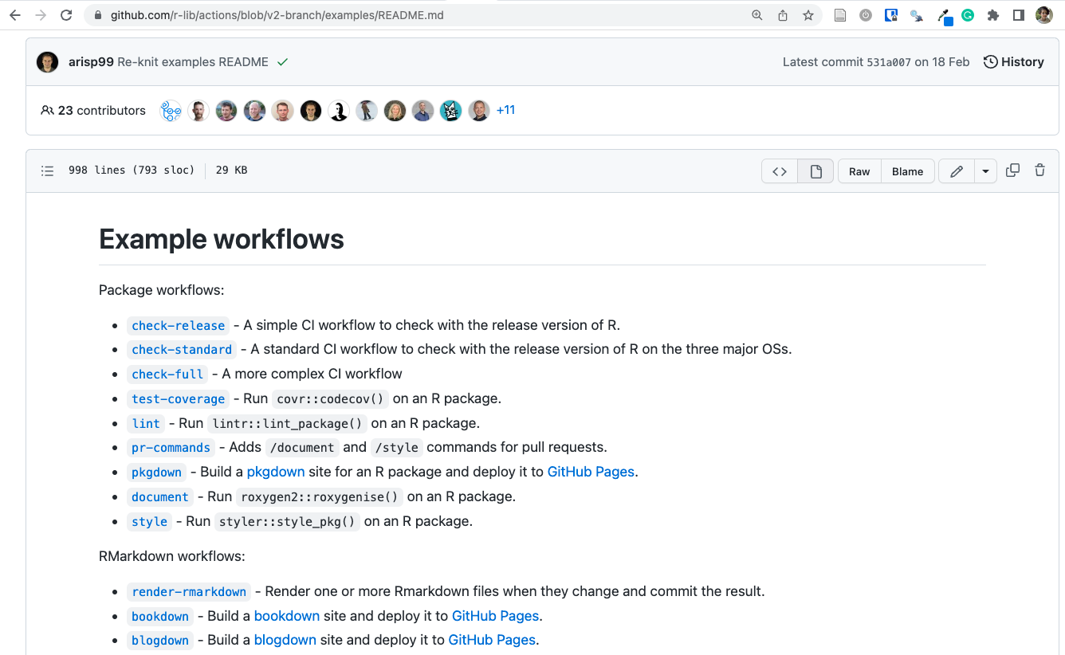Open the Raw file view
Screen dimensions: 1065x655
859,171
